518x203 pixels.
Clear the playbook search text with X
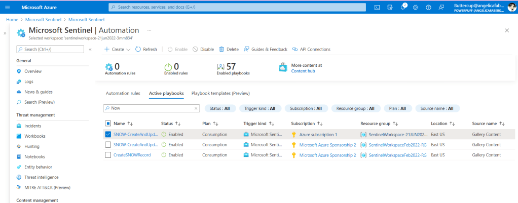point(196,108)
